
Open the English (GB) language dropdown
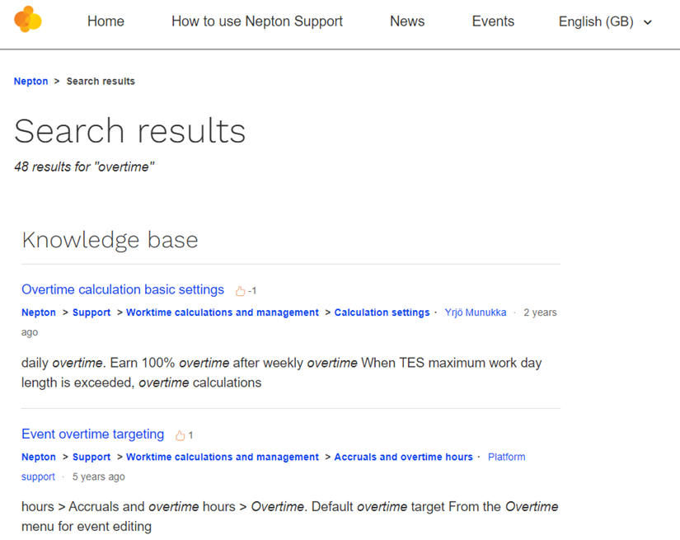pyautogui.click(x=605, y=21)
